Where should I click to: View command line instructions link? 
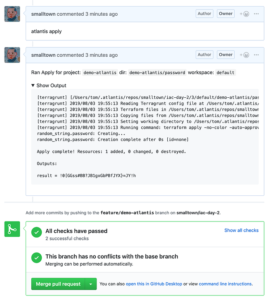(x=225, y=284)
